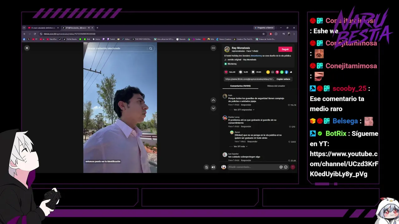The image size is (399, 224).
Task: Open the Chrome three-dot menu
Action: (x=294, y=34)
